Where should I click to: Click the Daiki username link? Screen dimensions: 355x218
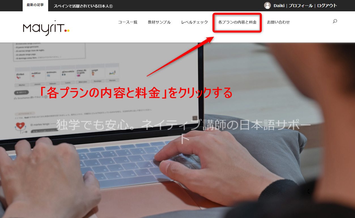click(x=279, y=6)
